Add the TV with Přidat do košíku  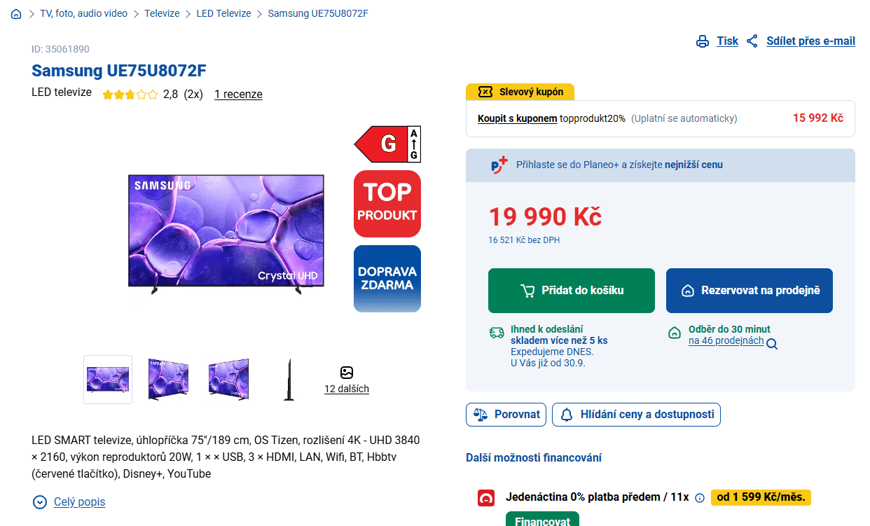[572, 291]
